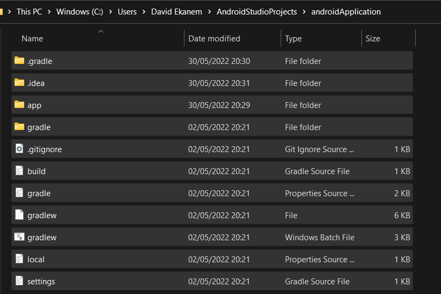441x294 pixels.
Task: Go to AndroidStudioProjects breadcrumb folder
Action: [x=257, y=12]
